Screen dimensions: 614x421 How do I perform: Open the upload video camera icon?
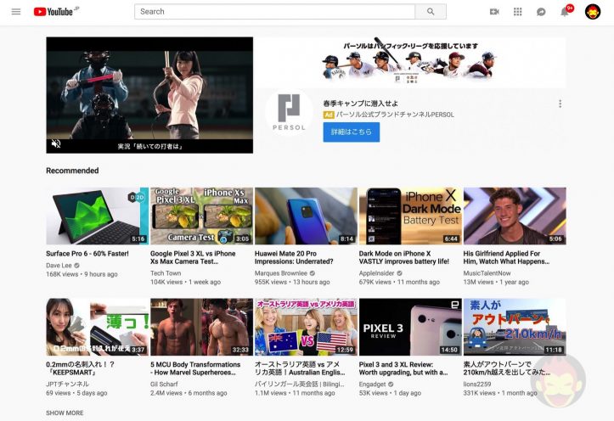(x=494, y=12)
